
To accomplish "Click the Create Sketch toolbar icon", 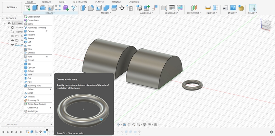I will coord(27,8).
